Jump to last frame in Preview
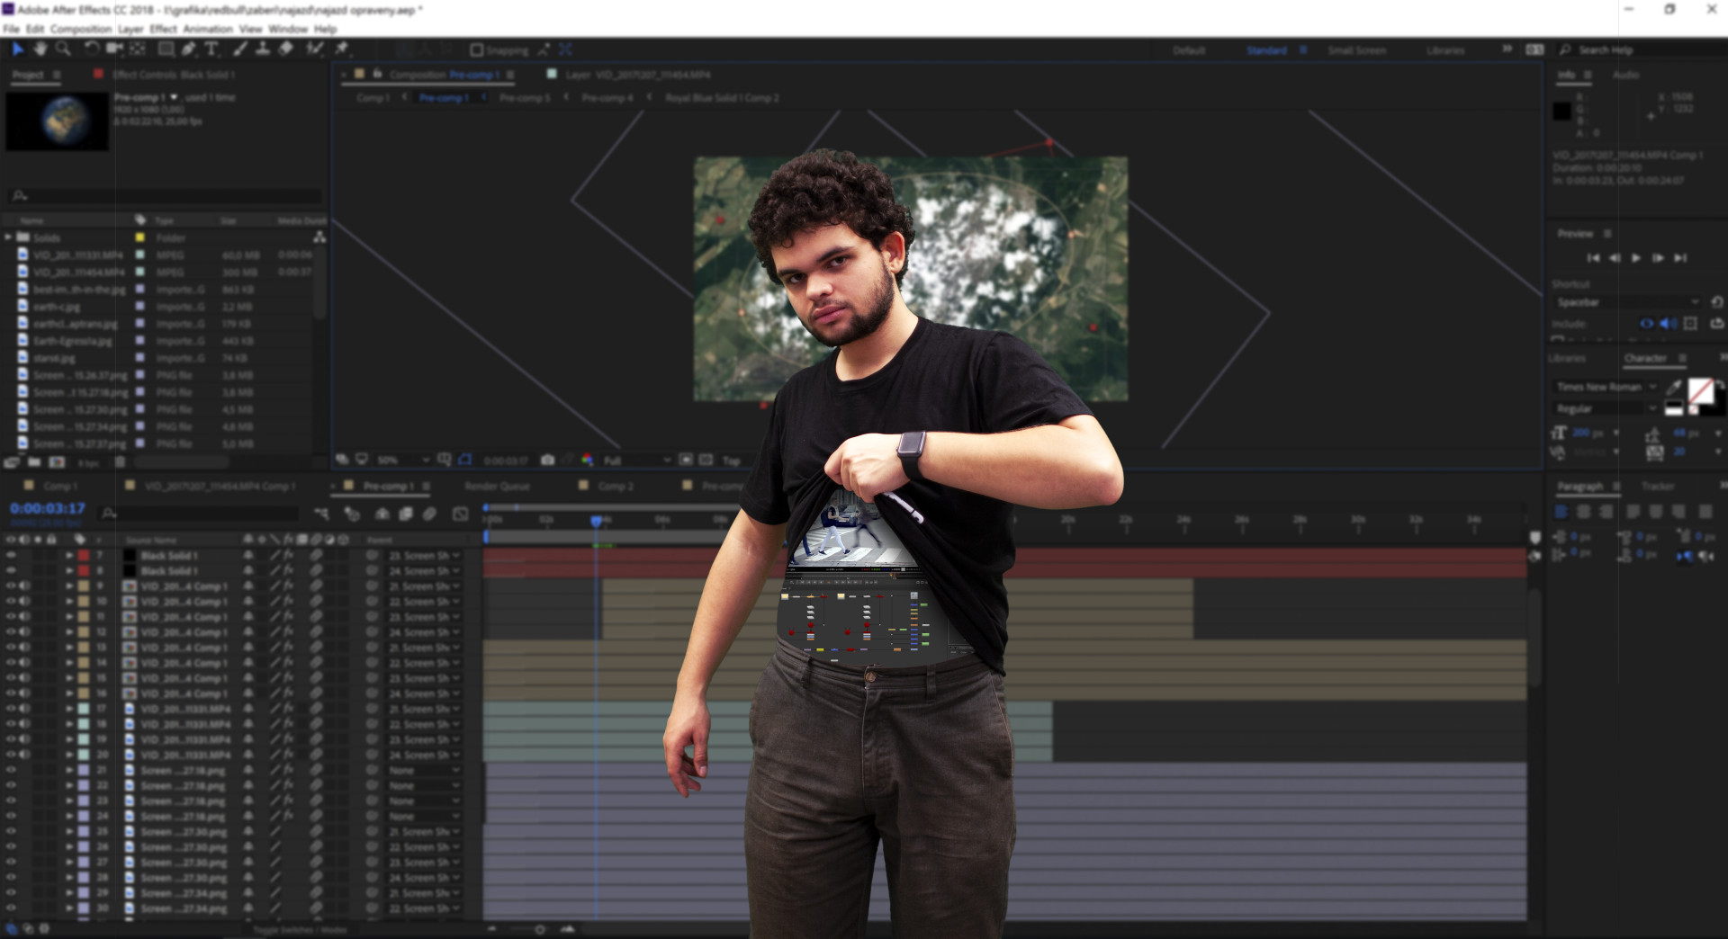The height and width of the screenshot is (939, 1728). pyautogui.click(x=1679, y=258)
